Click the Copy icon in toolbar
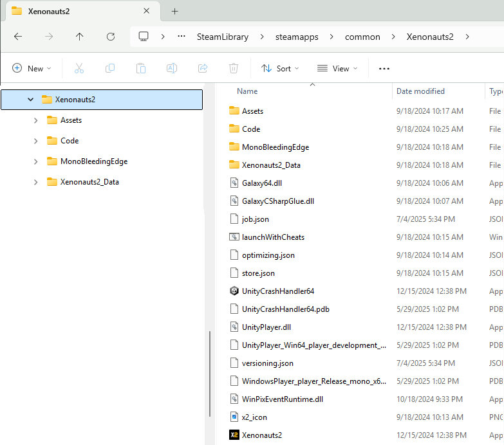 [x=110, y=68]
